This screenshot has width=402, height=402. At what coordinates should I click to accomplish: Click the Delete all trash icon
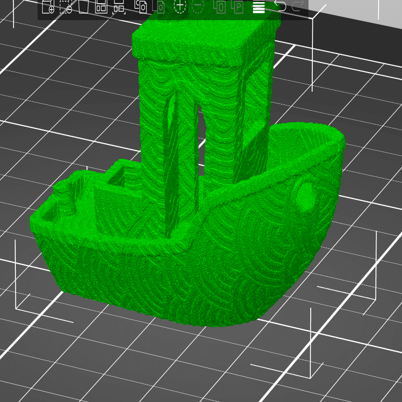pyautogui.click(x=83, y=7)
